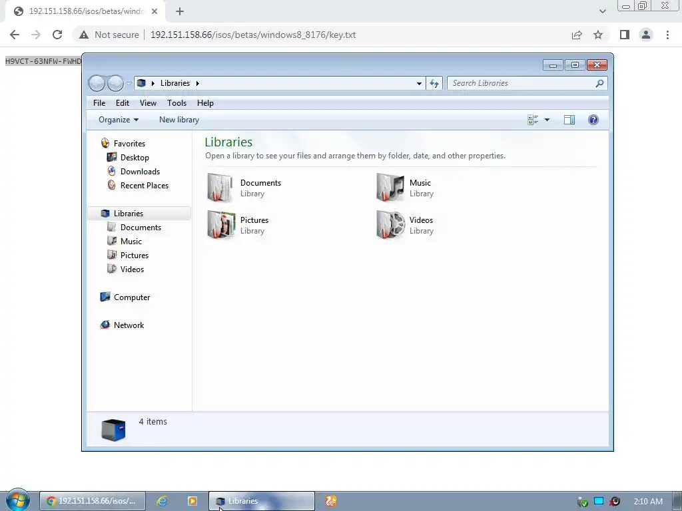682x511 pixels.
Task: Open the address bar history dropdown
Action: [x=419, y=83]
